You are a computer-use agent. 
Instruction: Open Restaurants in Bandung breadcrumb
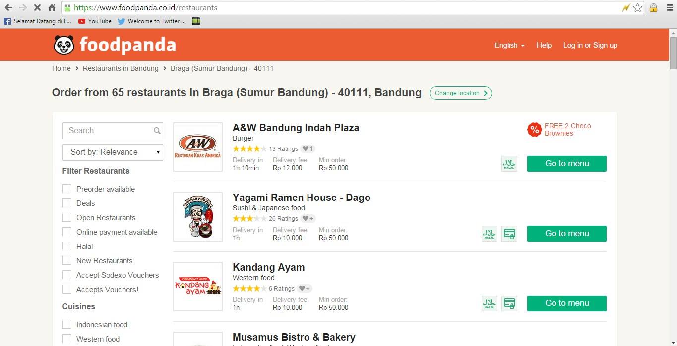pyautogui.click(x=121, y=68)
